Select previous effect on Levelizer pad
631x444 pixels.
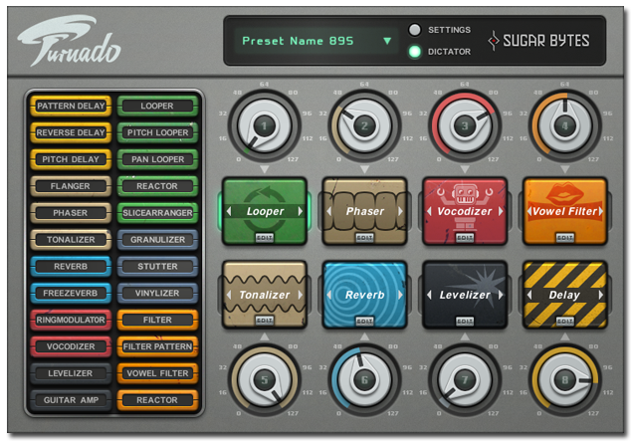coord(429,295)
